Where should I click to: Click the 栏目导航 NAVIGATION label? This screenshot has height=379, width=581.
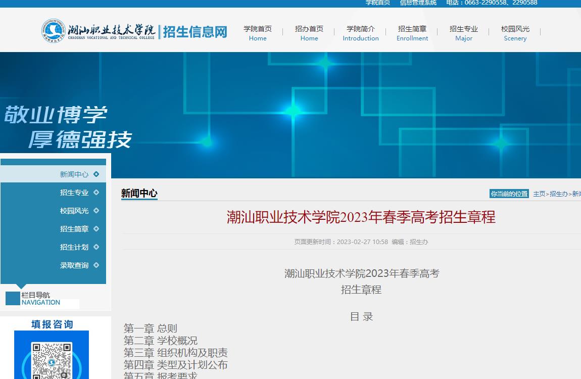click(41, 299)
